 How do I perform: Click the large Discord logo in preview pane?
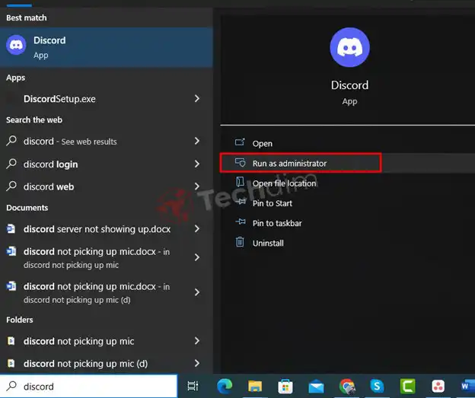pyautogui.click(x=349, y=49)
